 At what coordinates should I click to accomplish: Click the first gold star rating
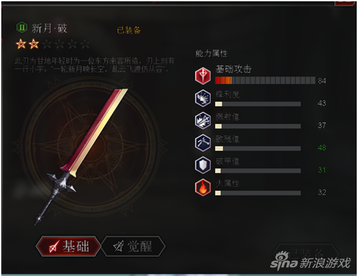click(21, 44)
